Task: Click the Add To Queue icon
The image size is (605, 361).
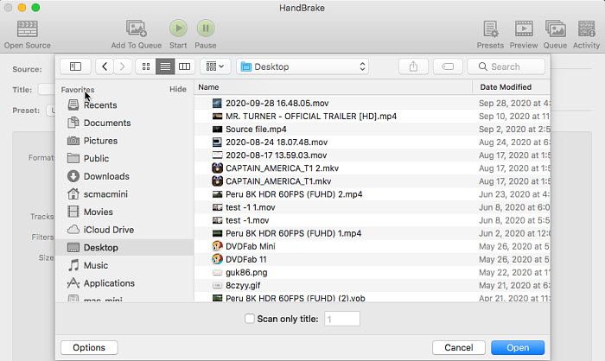Action: coord(137,28)
